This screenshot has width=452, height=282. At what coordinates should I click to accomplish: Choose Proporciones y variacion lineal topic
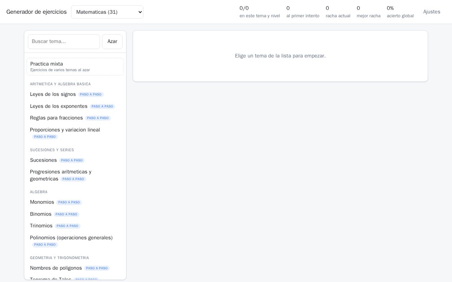pyautogui.click(x=75, y=133)
